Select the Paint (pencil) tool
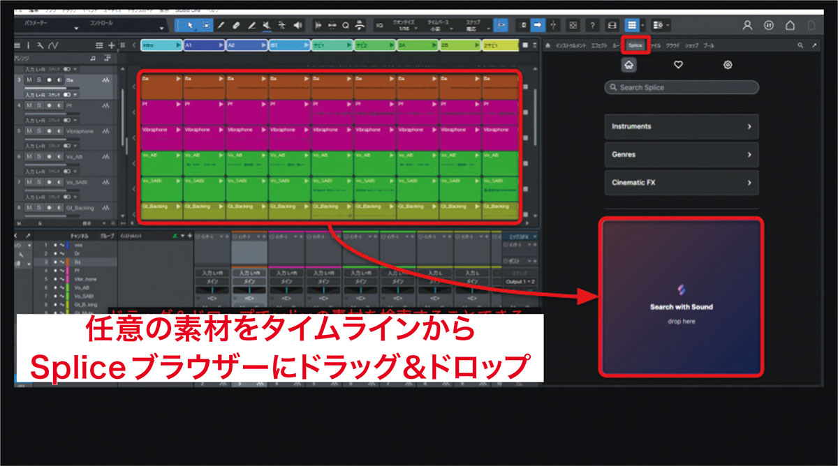The image size is (838, 466). point(251,25)
